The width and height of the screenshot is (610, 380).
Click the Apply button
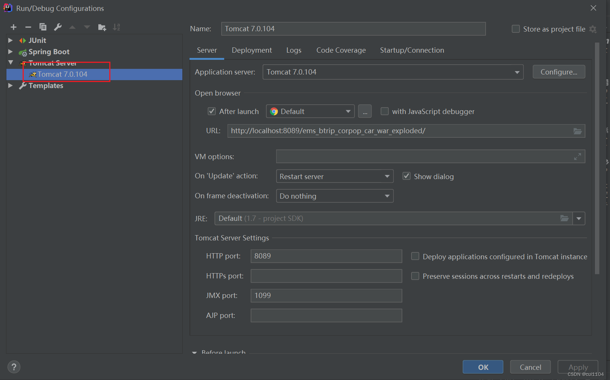coord(578,367)
